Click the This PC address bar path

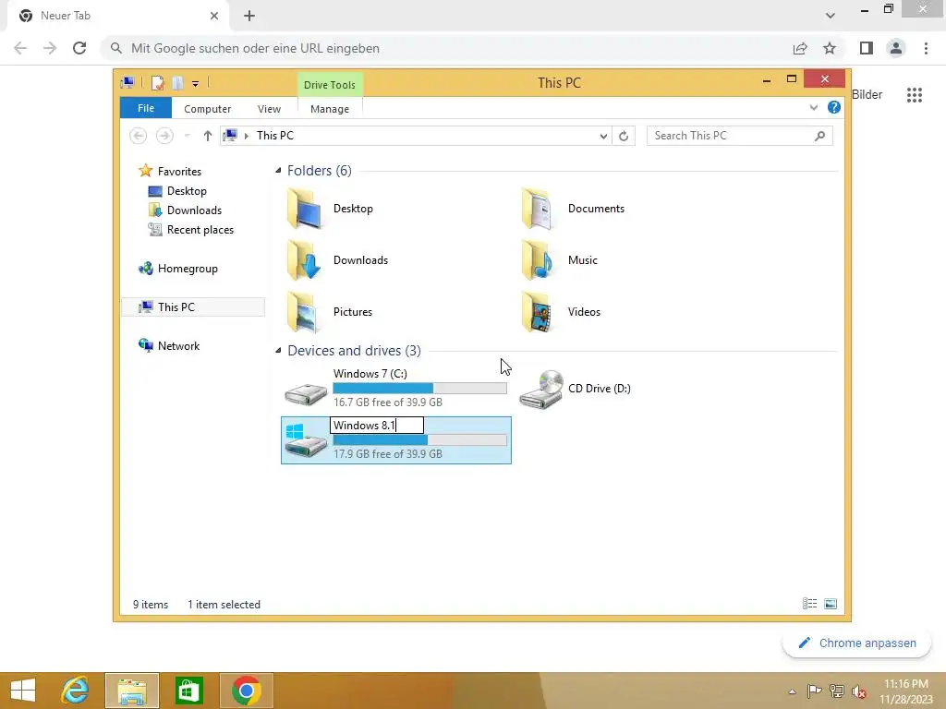click(275, 136)
